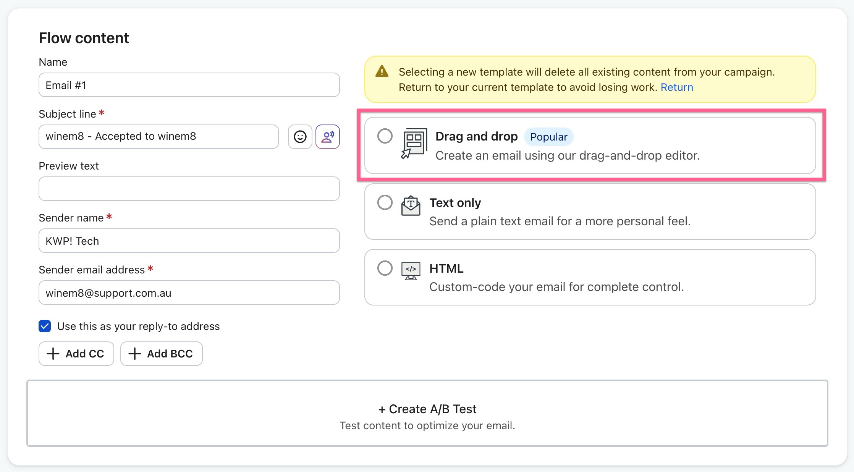The height and width of the screenshot is (472, 854).
Task: Uncheck Use this as your reply-to address
Action: 45,326
